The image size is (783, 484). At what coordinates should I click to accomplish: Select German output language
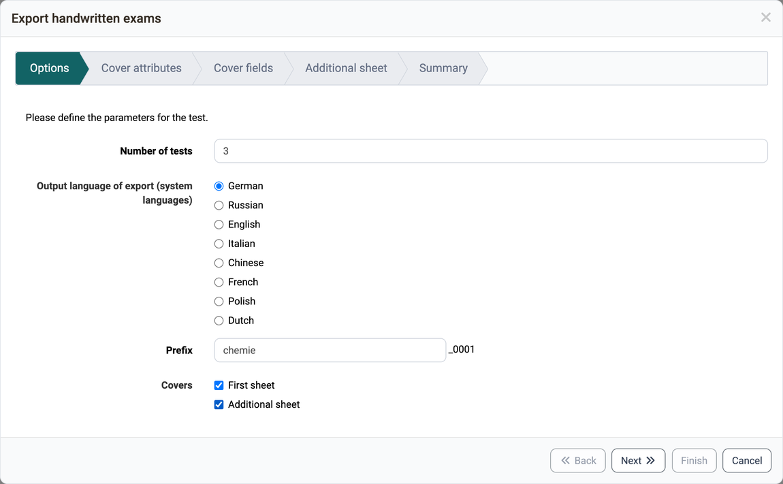(x=219, y=186)
